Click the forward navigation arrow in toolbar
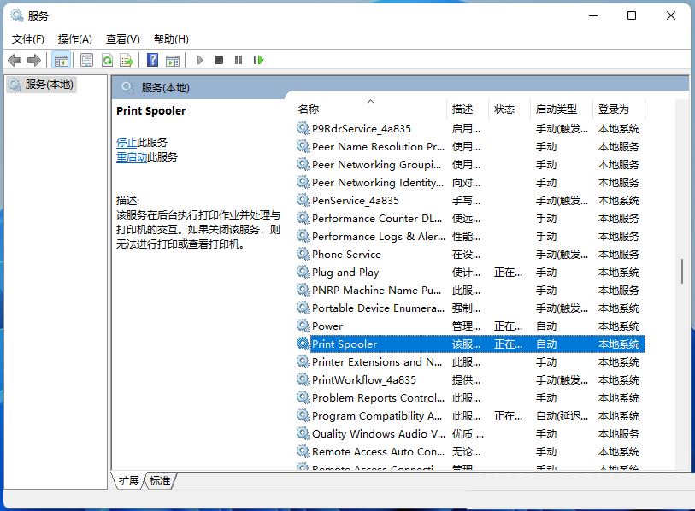The image size is (695, 511). click(33, 60)
